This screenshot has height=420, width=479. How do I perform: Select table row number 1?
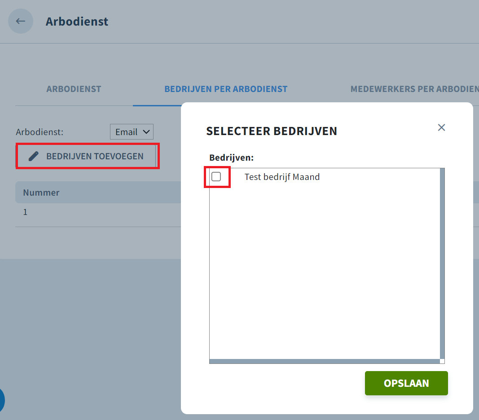(x=98, y=212)
